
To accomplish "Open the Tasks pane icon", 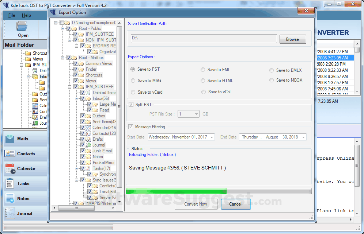I will click(10, 184).
